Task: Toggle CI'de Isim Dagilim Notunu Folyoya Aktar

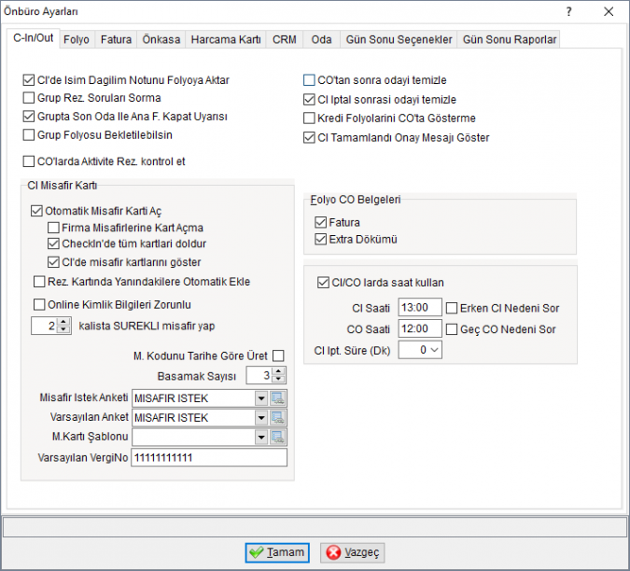Action: (x=29, y=80)
